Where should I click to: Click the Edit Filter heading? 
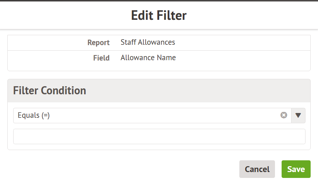point(159,15)
